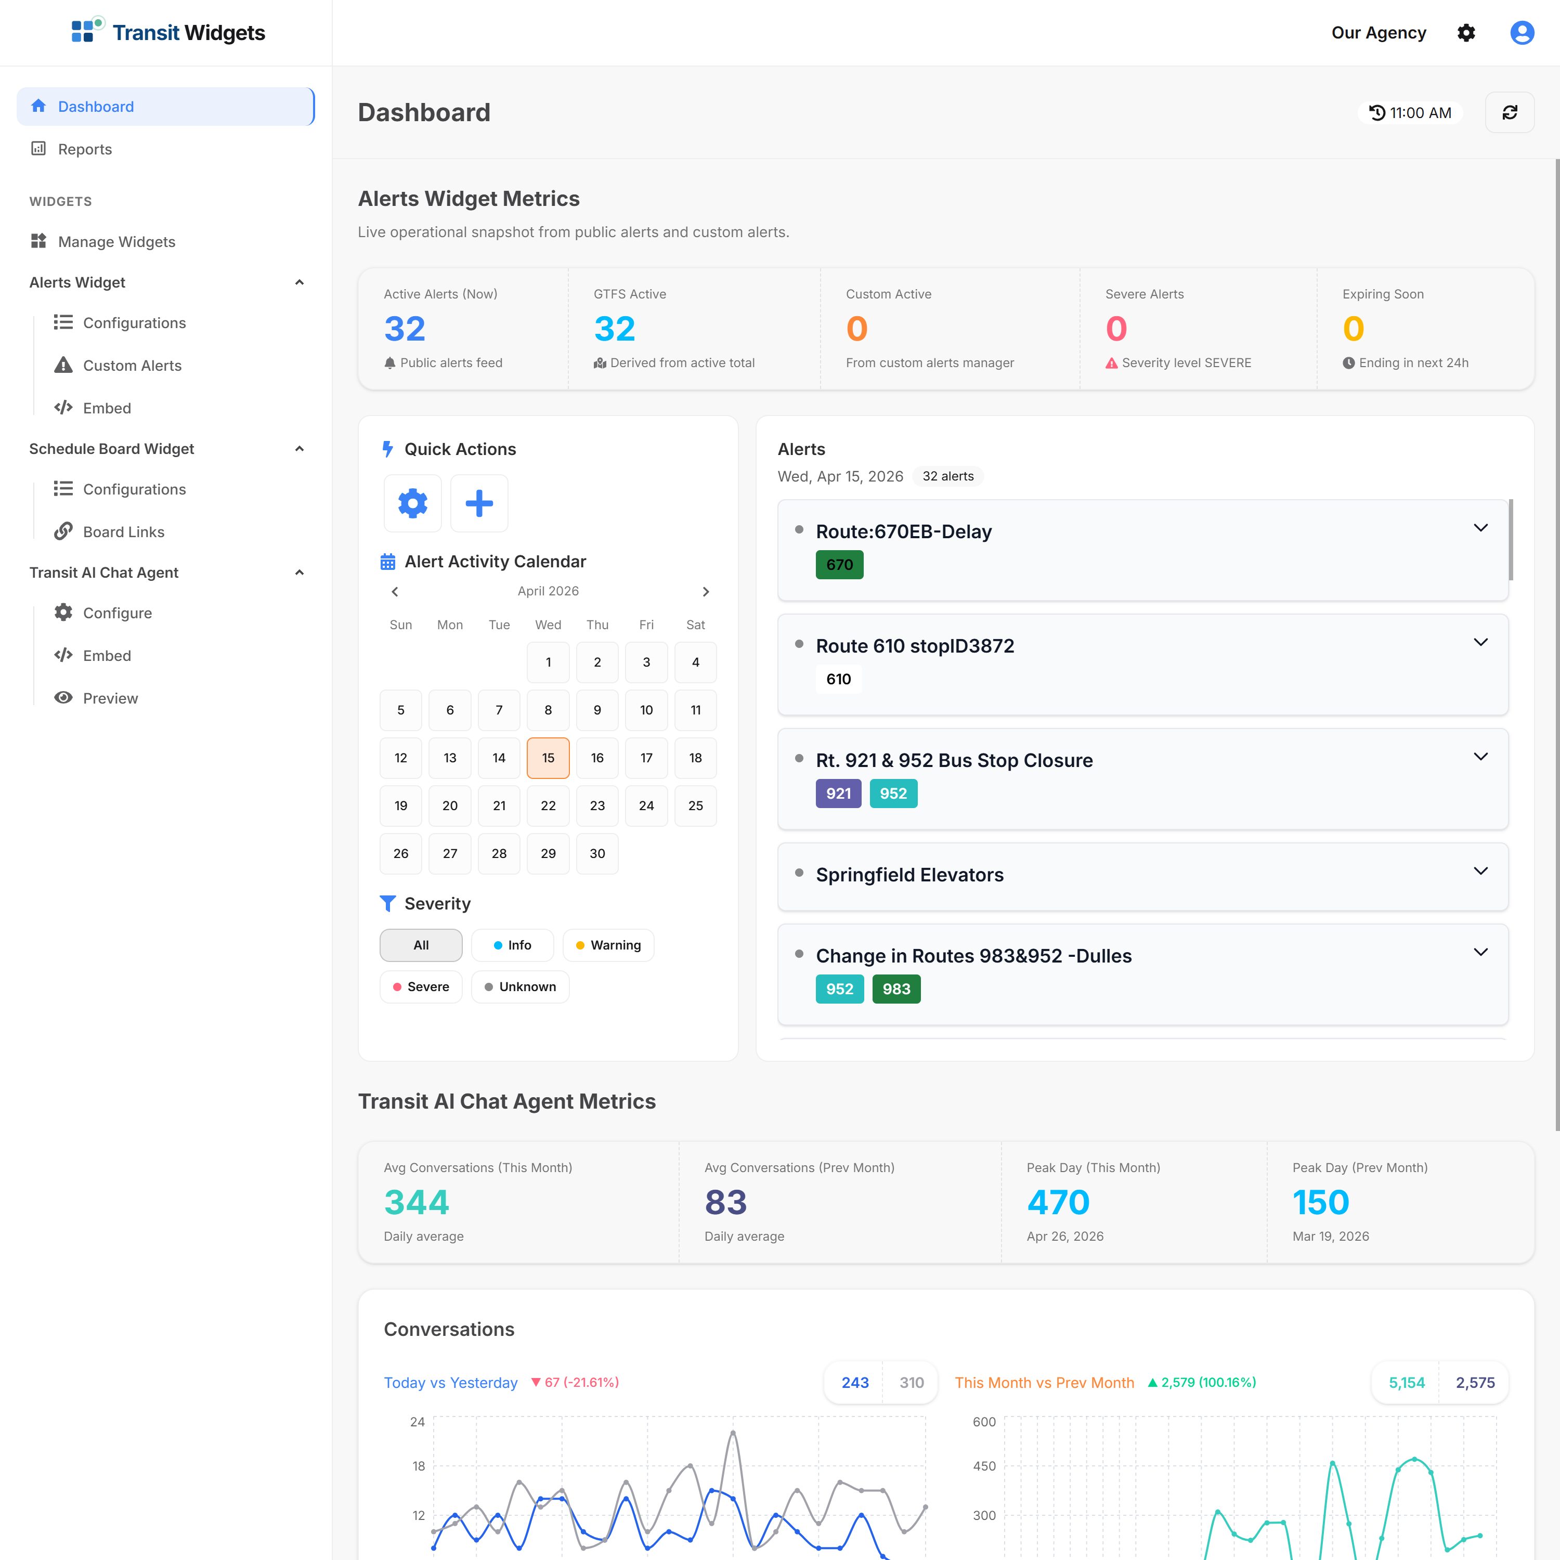
Task: Click the Quick Actions gear button
Action: [412, 503]
